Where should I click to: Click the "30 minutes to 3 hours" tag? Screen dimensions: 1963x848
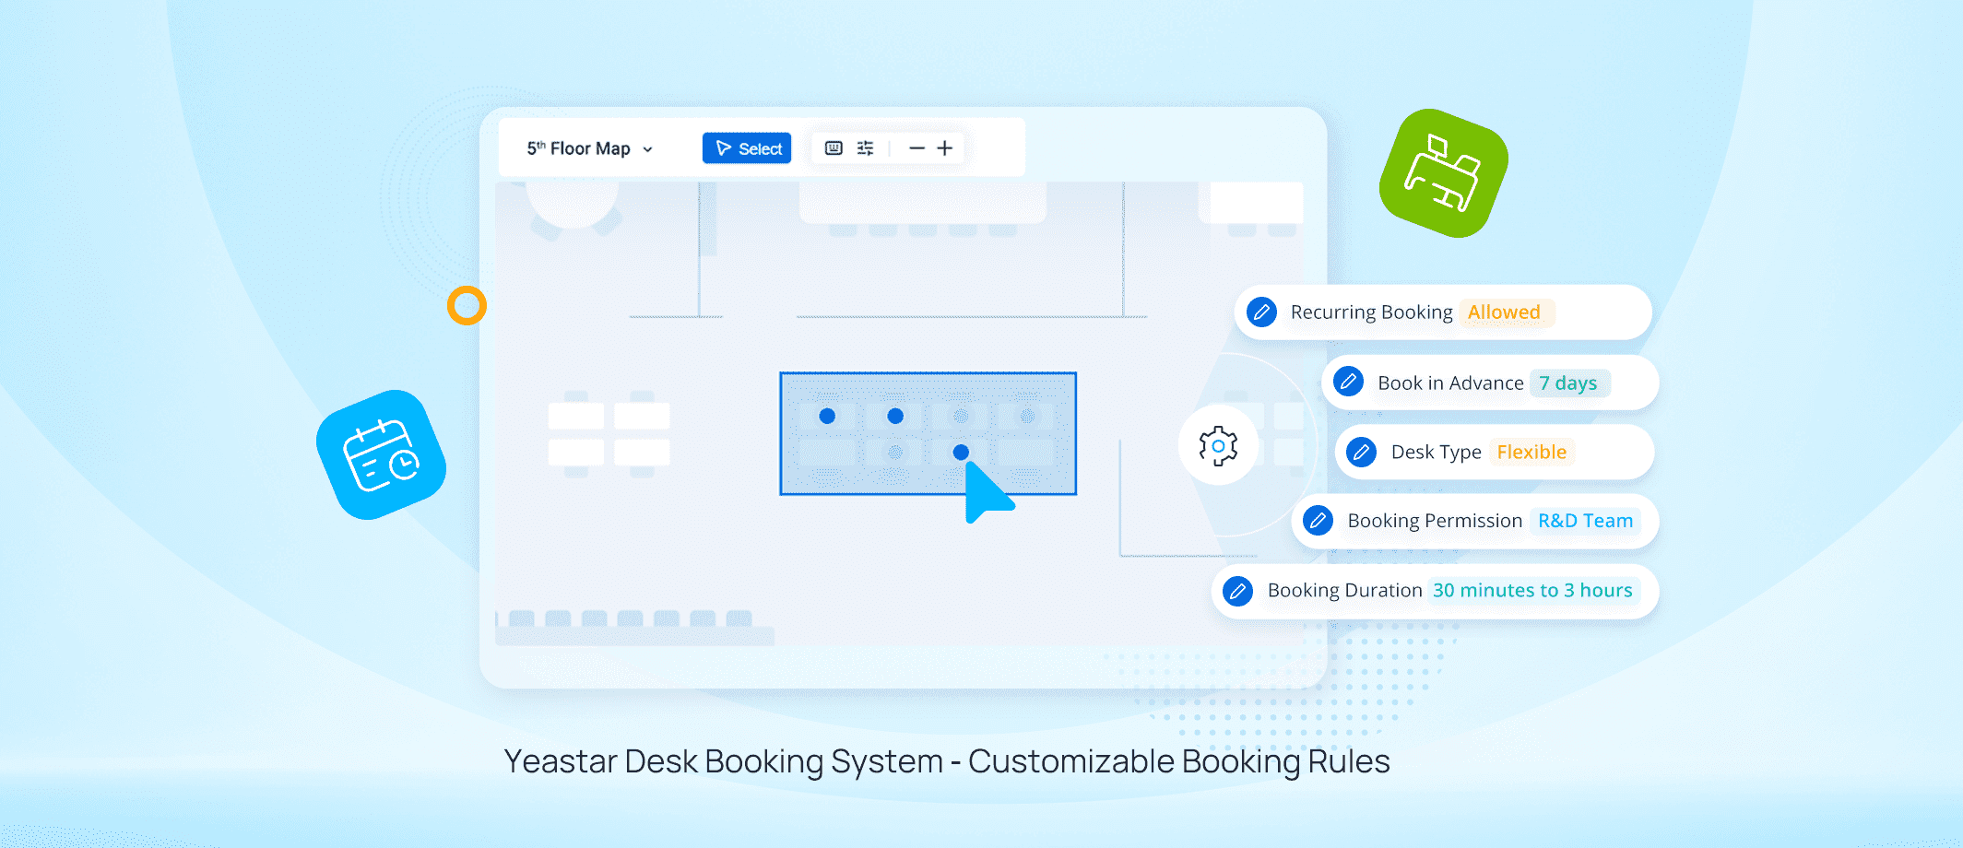[1532, 590]
